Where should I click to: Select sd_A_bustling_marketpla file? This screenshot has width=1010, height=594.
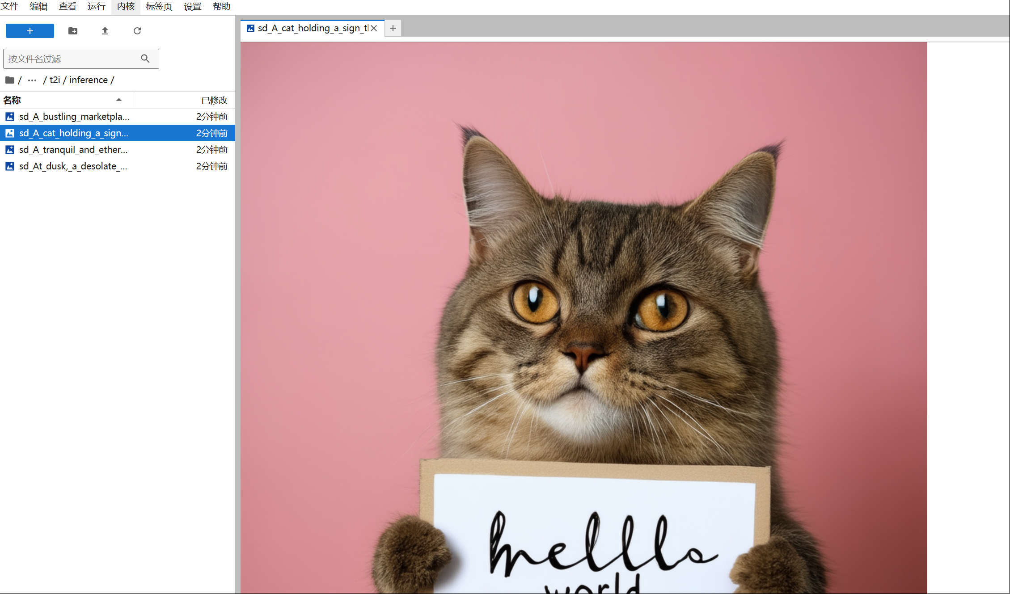click(74, 117)
